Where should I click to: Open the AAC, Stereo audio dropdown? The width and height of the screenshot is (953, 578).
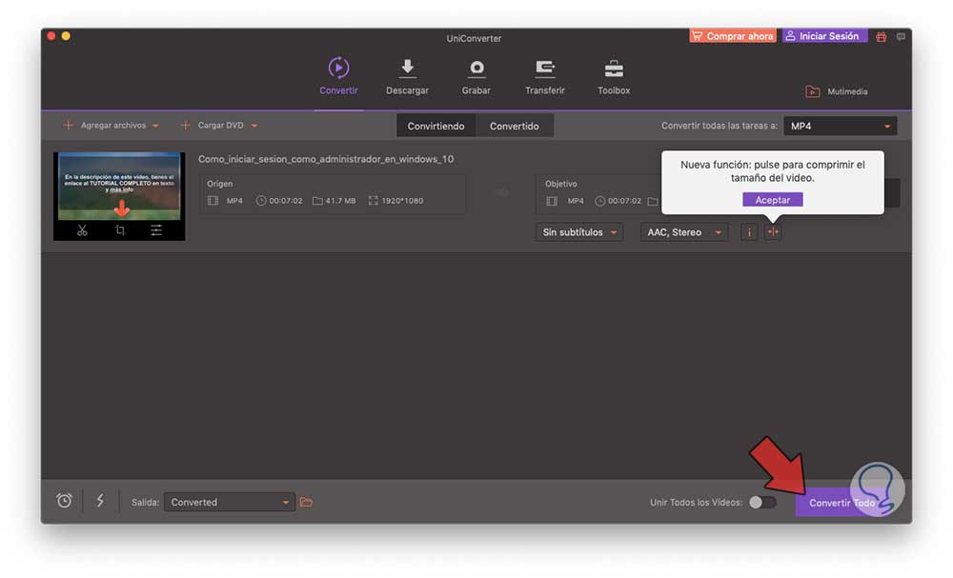click(683, 232)
